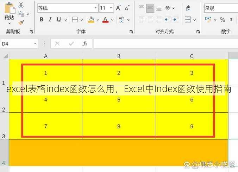Image resolution: width=238 pixels, height=172 pixels.
Task: Align text left icon
Action: (141, 20)
